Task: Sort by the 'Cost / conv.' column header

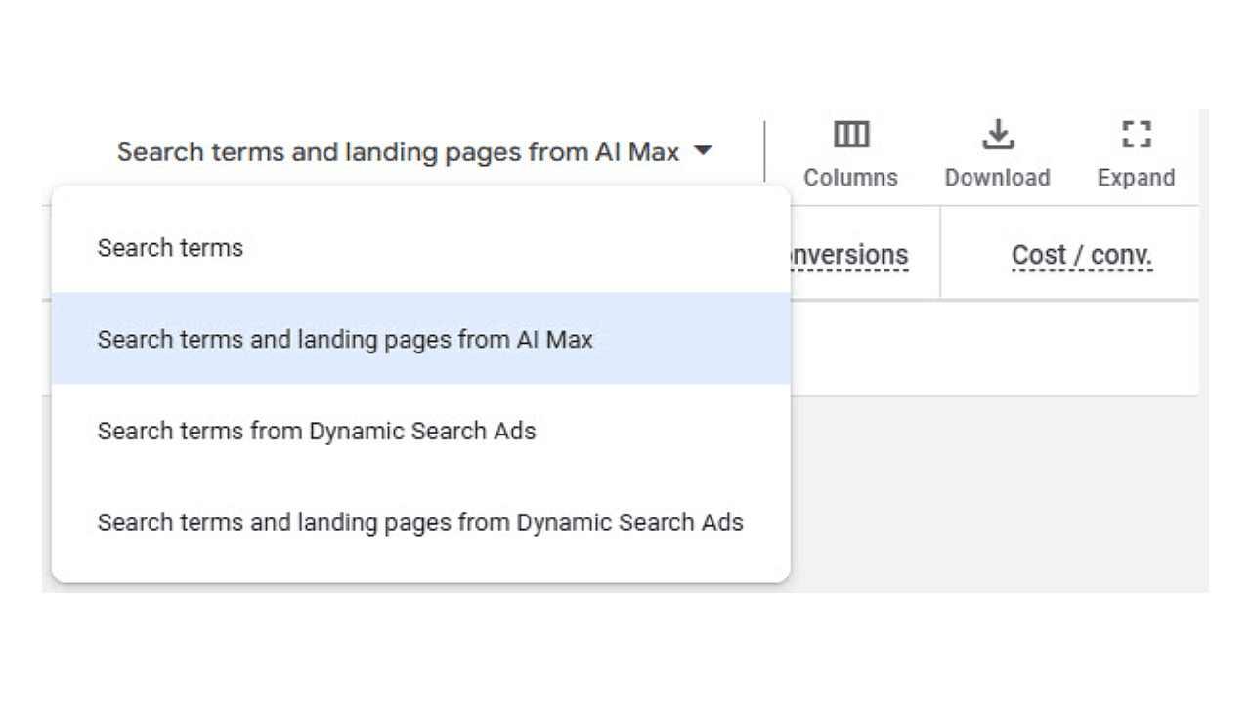Action: pos(1082,255)
